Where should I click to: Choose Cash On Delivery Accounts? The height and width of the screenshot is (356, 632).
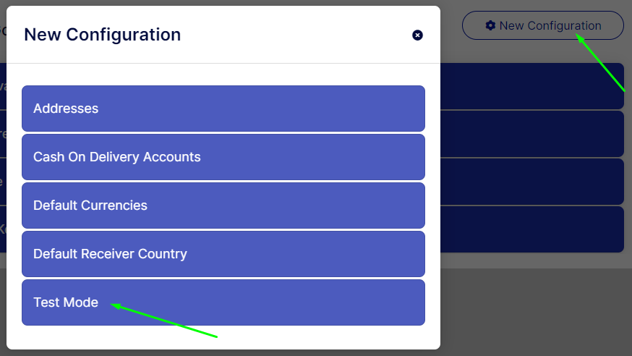(x=223, y=157)
